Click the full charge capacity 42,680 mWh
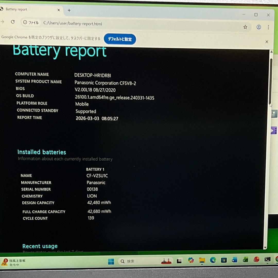The image size is (278, 278). pos(99,211)
